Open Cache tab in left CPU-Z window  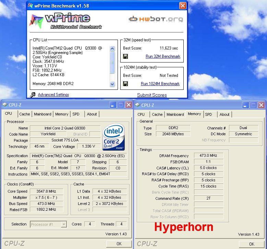tap(25, 114)
